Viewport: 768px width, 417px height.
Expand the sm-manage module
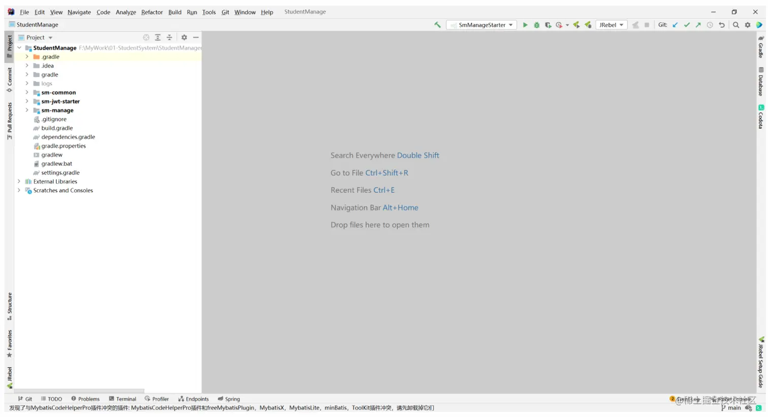pyautogui.click(x=27, y=110)
